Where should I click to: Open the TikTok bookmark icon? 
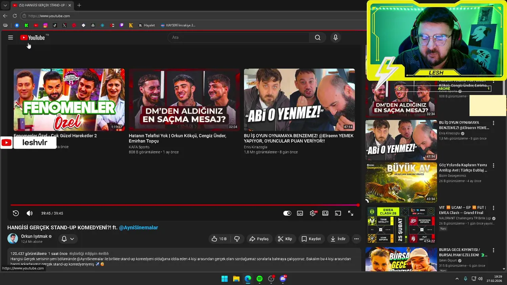(55, 25)
